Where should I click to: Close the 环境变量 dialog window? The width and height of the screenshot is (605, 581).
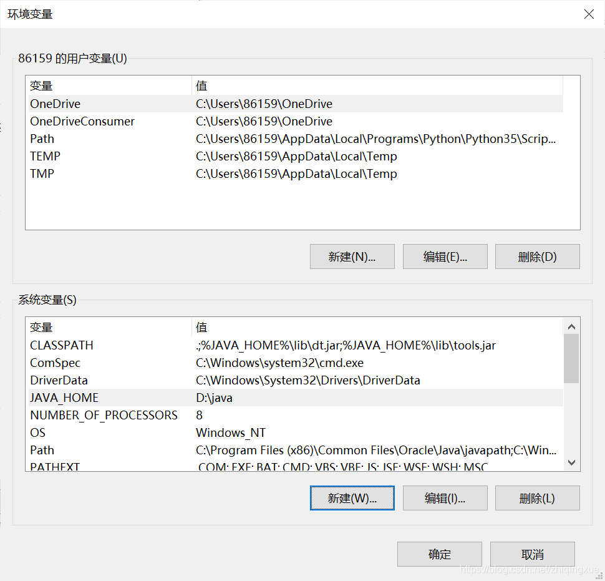[x=589, y=14]
